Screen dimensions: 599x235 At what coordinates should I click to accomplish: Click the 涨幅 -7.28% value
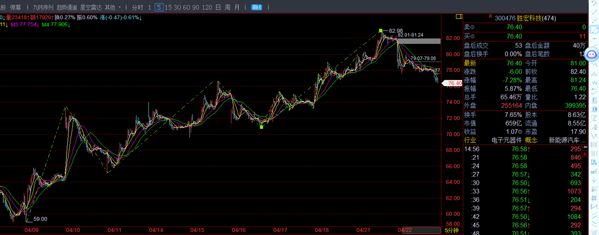click(512, 80)
